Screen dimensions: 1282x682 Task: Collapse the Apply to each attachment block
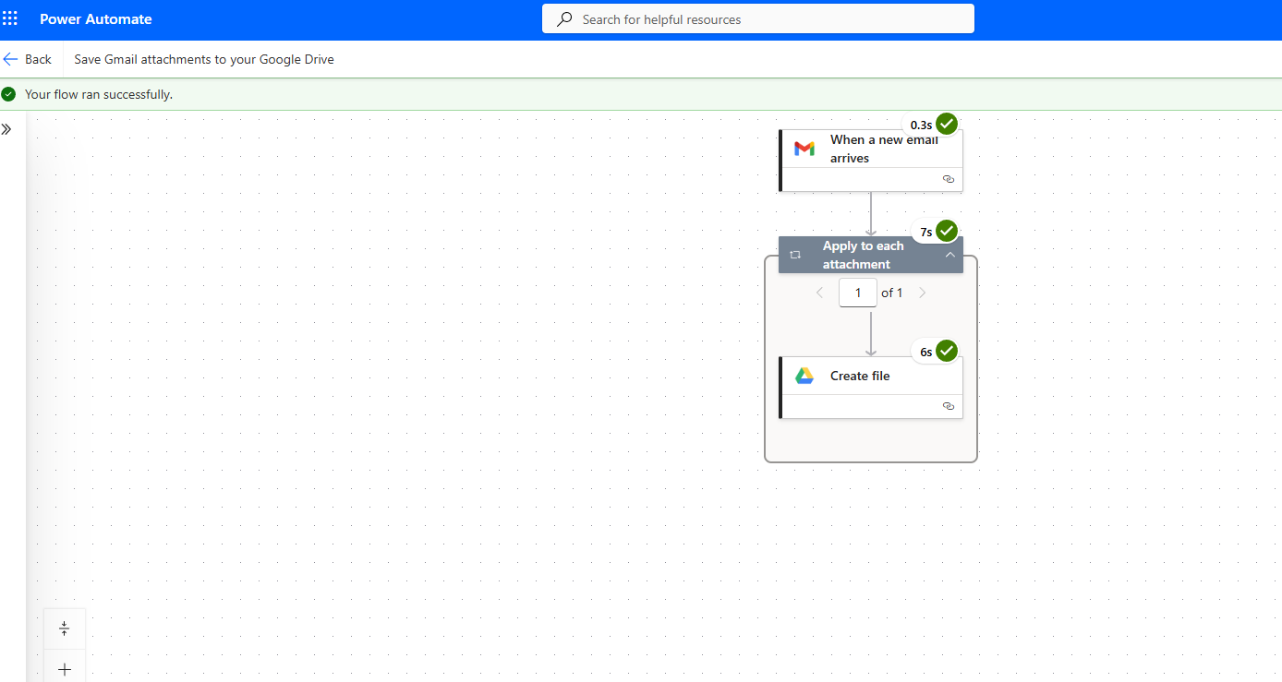pos(949,255)
